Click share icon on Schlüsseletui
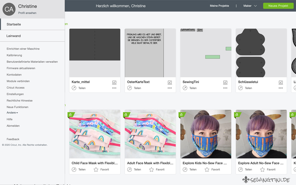 point(240,88)
